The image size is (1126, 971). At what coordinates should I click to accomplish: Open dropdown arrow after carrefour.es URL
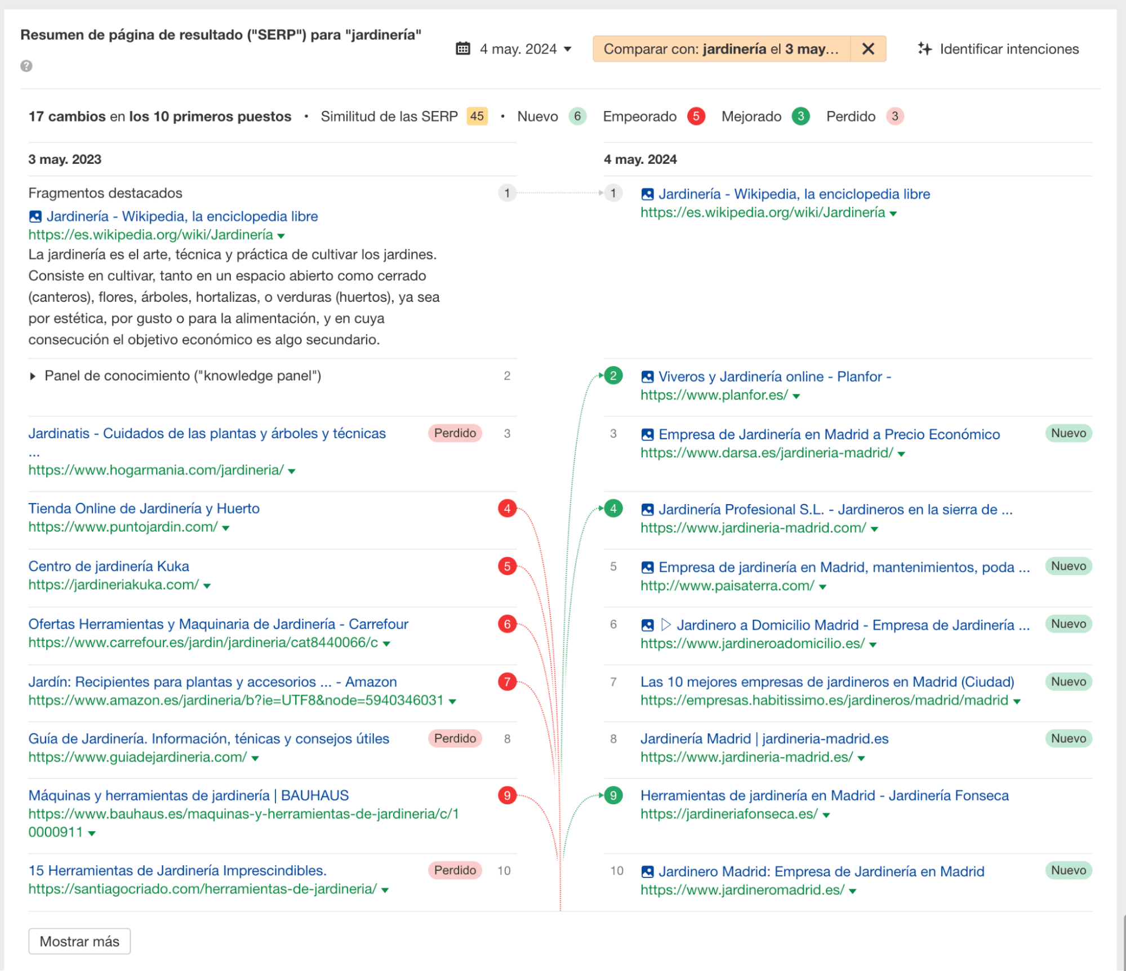[386, 644]
